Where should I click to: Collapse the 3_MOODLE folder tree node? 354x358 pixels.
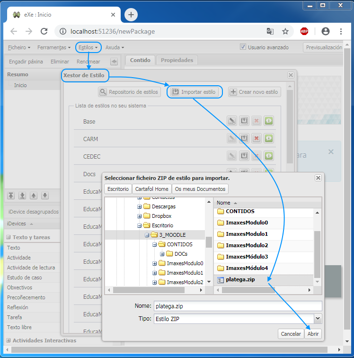(147, 235)
